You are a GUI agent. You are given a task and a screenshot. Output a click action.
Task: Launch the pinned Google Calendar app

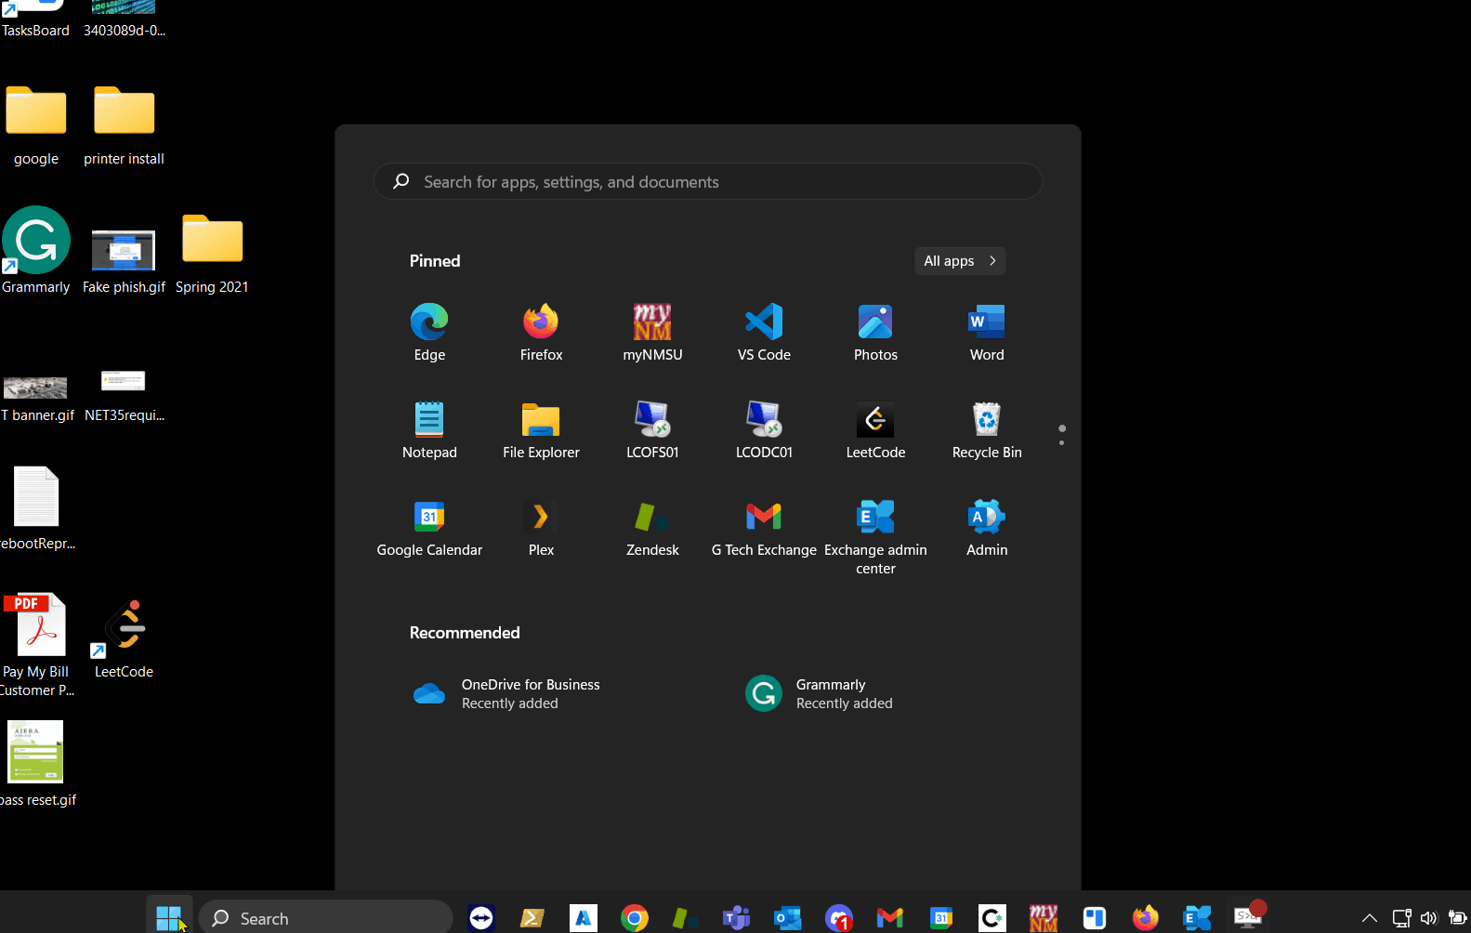pyautogui.click(x=429, y=527)
